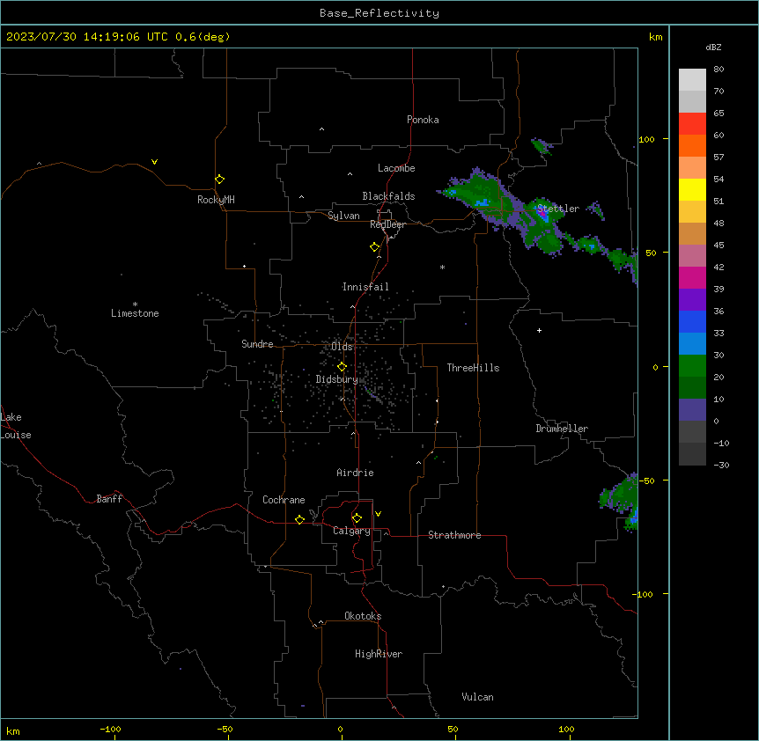This screenshot has height=741, width=759.
Task: Select the Lacombe city label
Action: 396,168
